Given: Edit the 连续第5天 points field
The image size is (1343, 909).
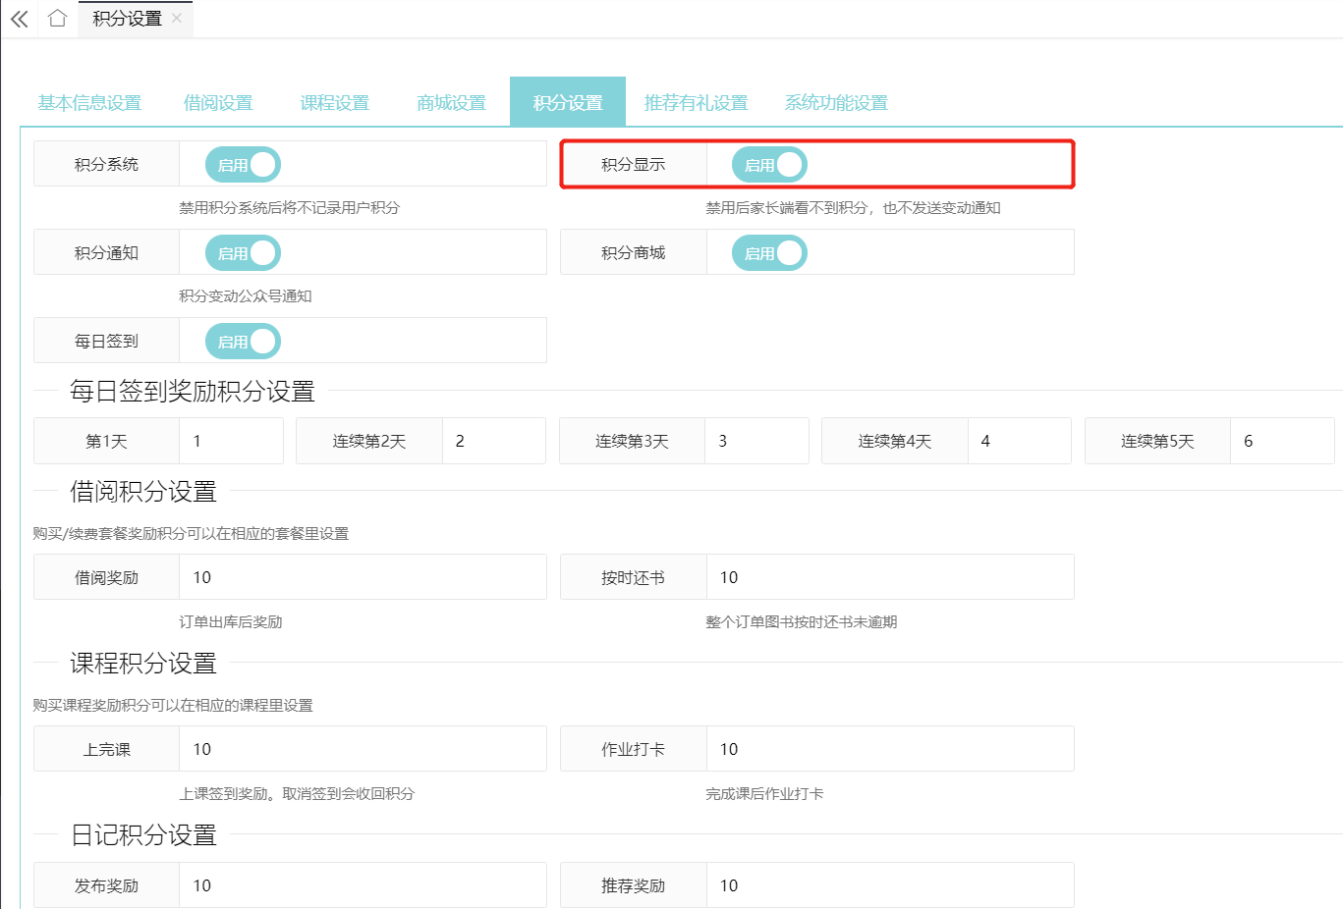Looking at the screenshot, I should coord(1282,441).
